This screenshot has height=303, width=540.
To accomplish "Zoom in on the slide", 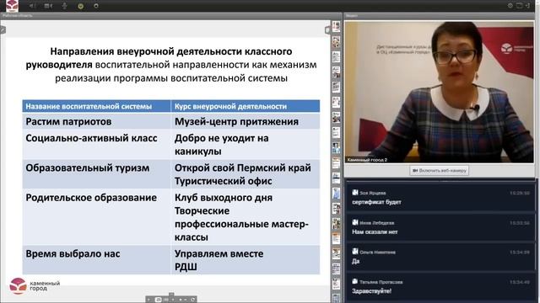I will 181,300.
